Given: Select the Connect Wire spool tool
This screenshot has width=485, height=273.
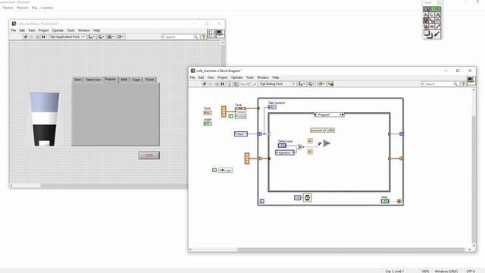Looking at the screenshot, I should click(x=426, y=20).
